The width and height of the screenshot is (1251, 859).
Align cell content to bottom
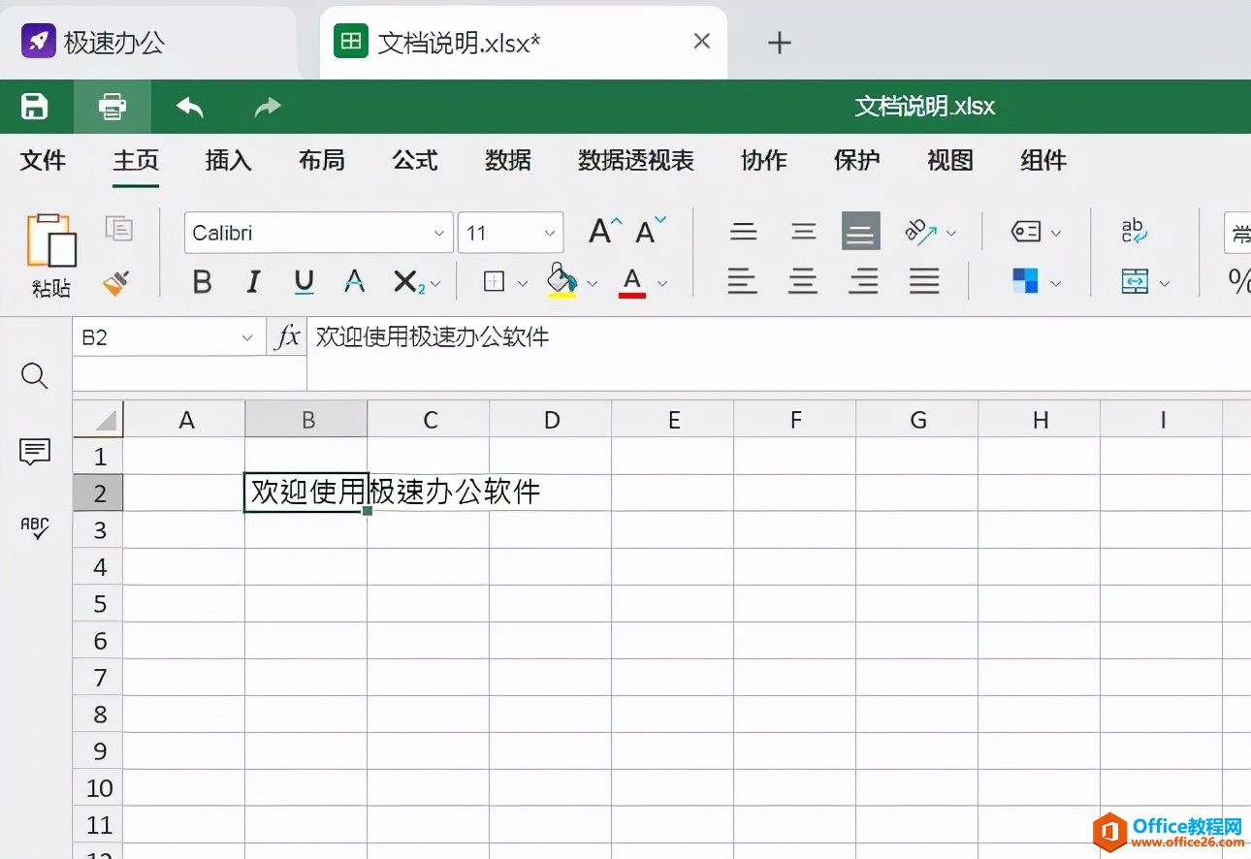pos(861,232)
